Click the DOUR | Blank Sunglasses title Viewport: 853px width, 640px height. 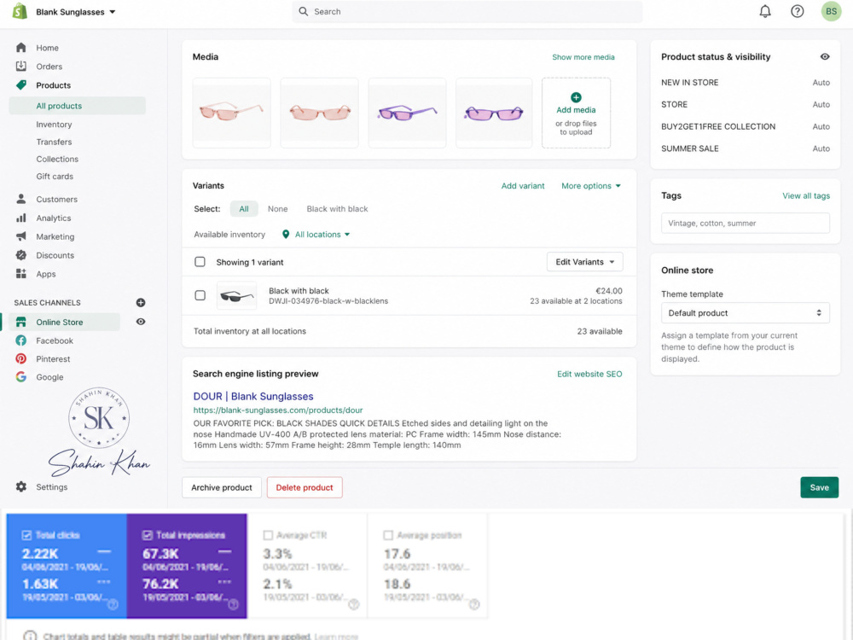point(253,397)
